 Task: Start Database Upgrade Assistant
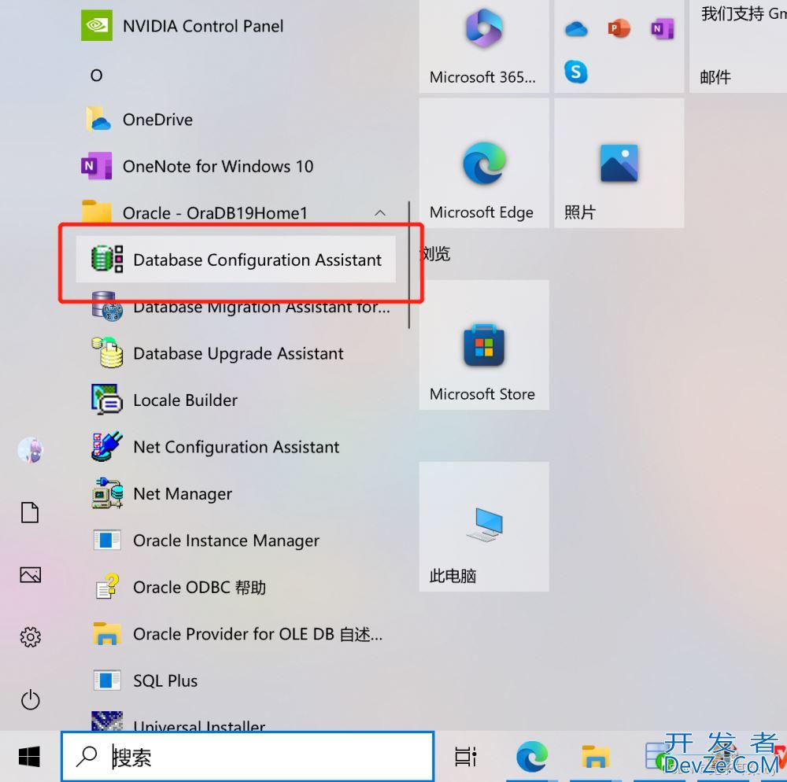(236, 353)
